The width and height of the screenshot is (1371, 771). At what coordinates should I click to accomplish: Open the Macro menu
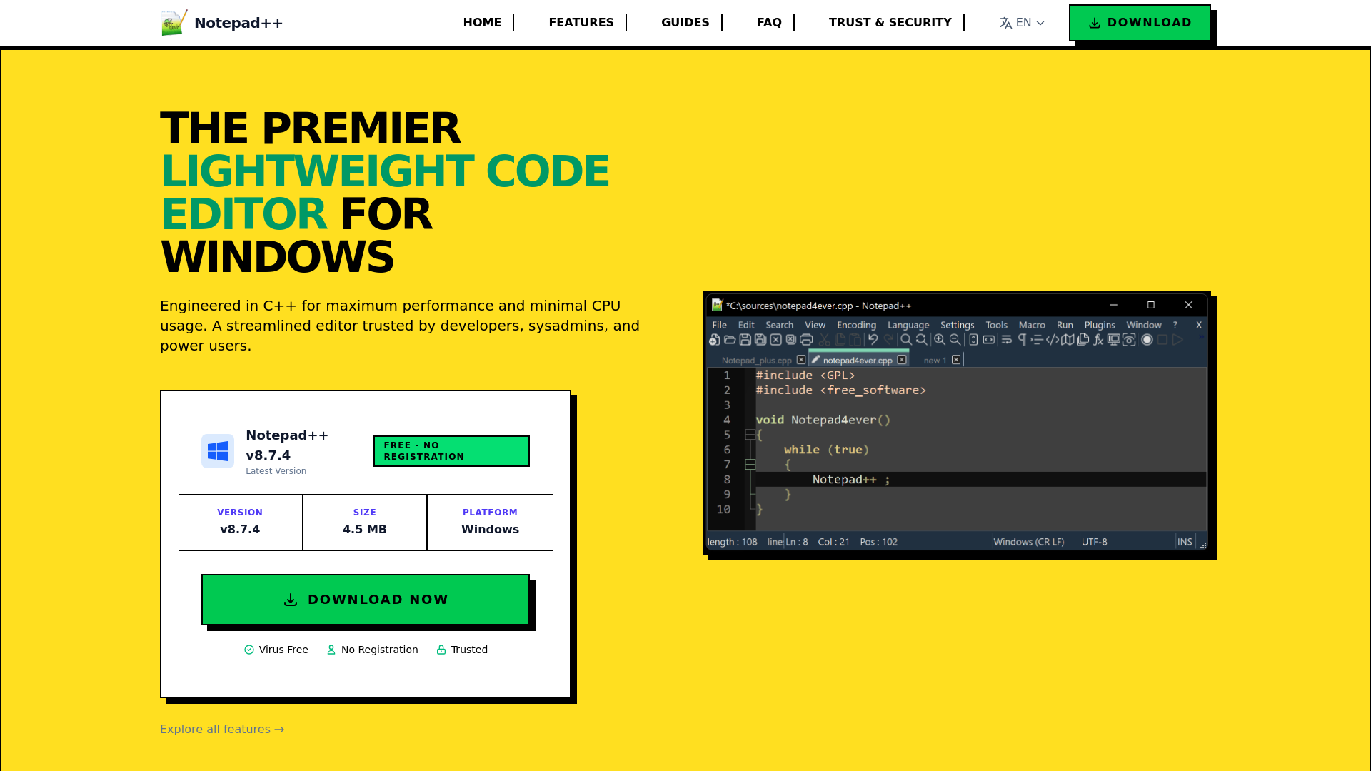(1032, 325)
